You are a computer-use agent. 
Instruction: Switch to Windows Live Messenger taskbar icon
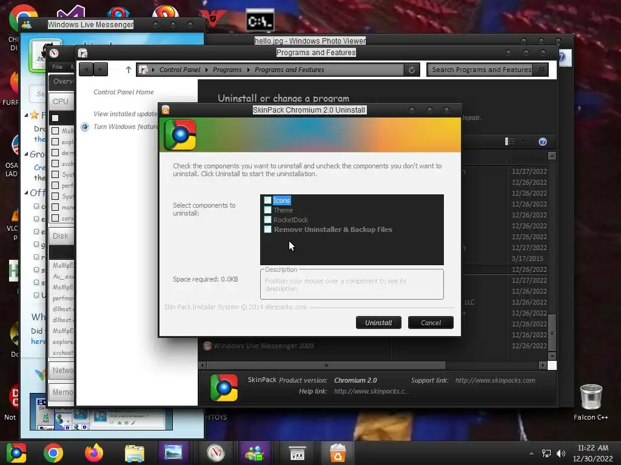255,453
